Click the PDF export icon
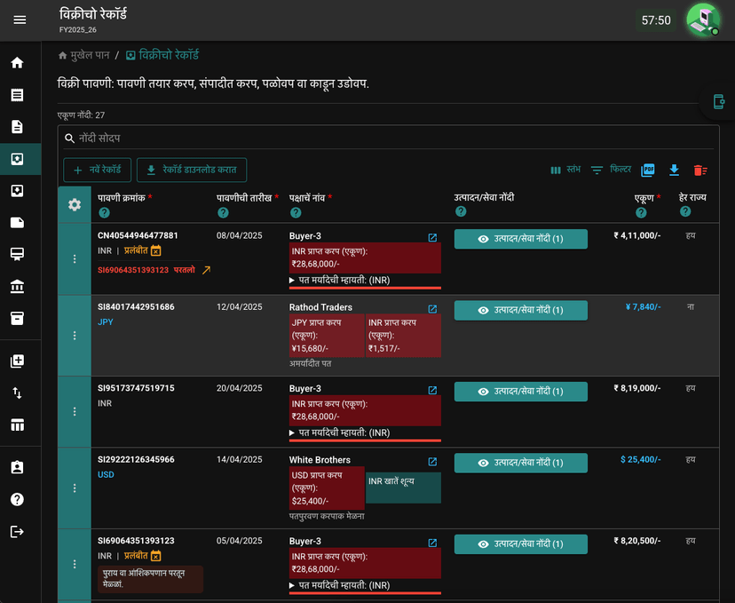 click(647, 170)
